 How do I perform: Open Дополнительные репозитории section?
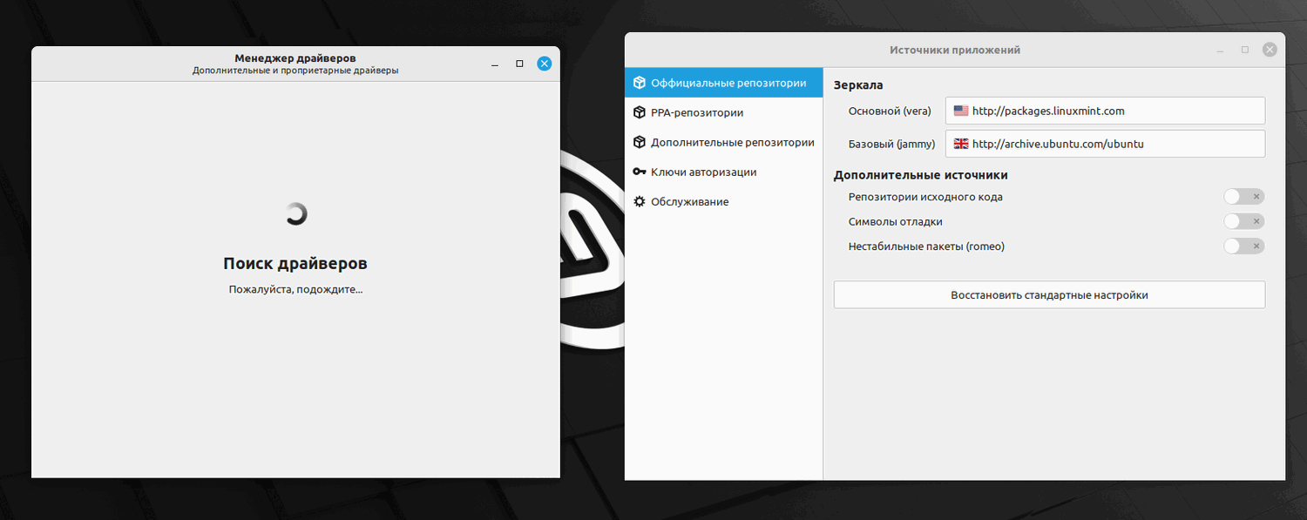(724, 142)
